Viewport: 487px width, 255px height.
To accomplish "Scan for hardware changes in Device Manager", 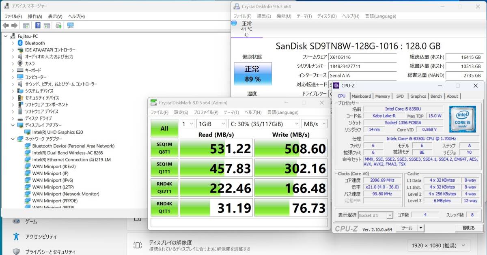I will pyautogui.click(x=58, y=25).
